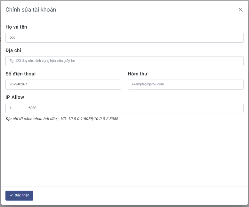Click the IP address format hint text
Screen dimensions: 249x207
pyautogui.click(x=62, y=119)
